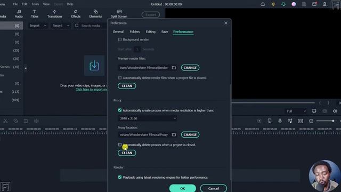Expand the Import dropdown

coord(45,26)
